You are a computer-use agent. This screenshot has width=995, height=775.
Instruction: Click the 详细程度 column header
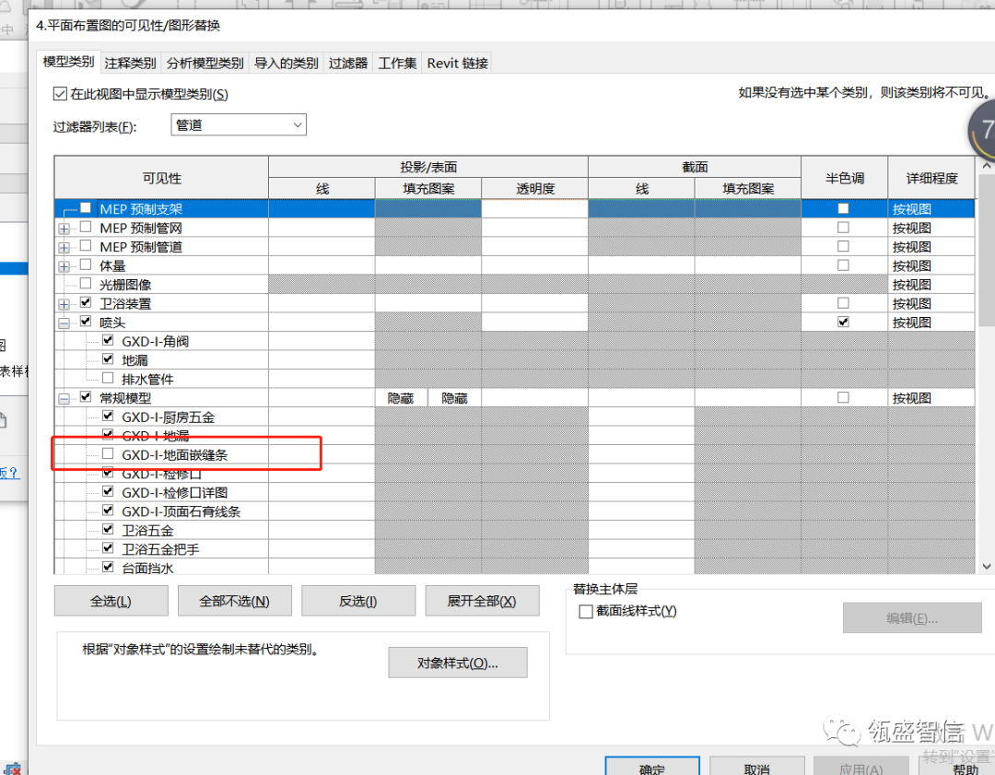pos(931,179)
